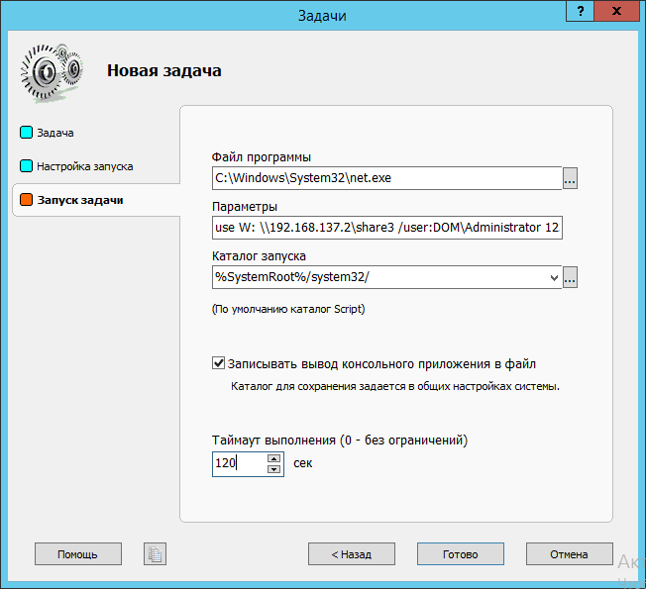Click the gears icon in the header
The image size is (646, 589).
[52, 72]
